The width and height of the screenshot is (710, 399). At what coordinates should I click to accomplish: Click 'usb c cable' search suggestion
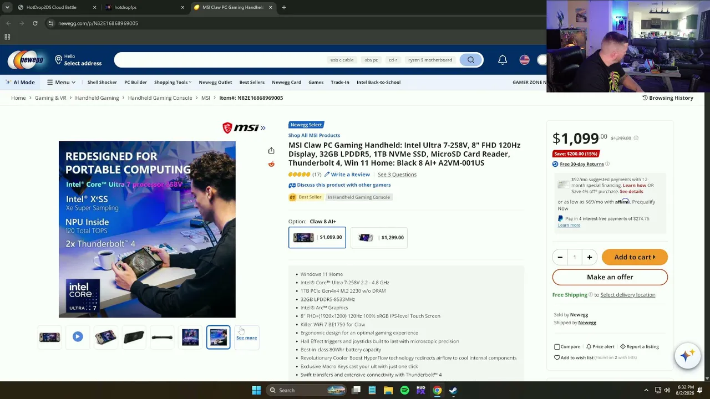342,60
